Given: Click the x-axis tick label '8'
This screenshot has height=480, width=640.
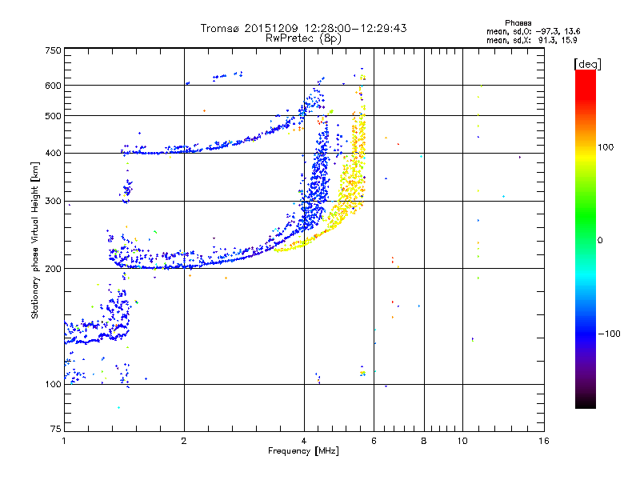Looking at the screenshot, I should coord(424,441).
